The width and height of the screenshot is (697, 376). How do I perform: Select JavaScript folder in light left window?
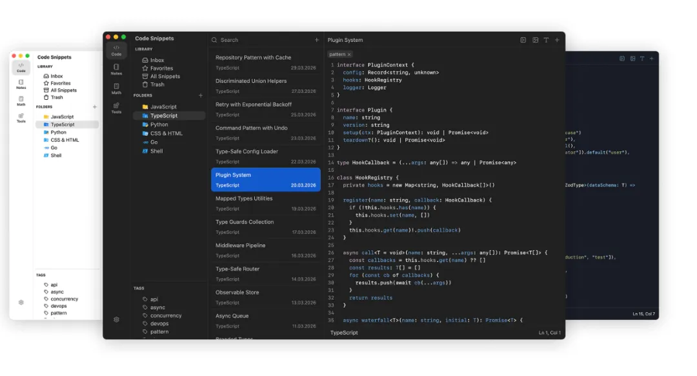pos(66,117)
